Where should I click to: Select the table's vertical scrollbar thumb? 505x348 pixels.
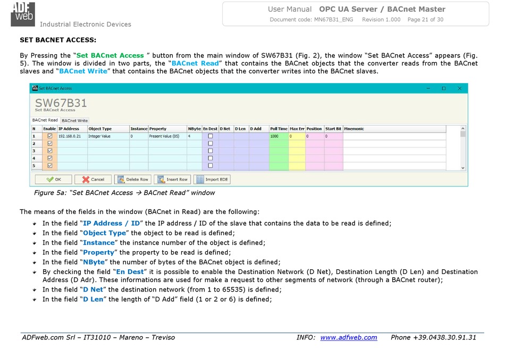[463, 134]
